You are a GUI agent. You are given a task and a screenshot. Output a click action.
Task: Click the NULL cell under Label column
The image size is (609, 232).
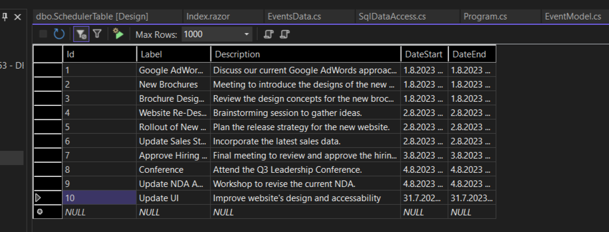(x=174, y=212)
